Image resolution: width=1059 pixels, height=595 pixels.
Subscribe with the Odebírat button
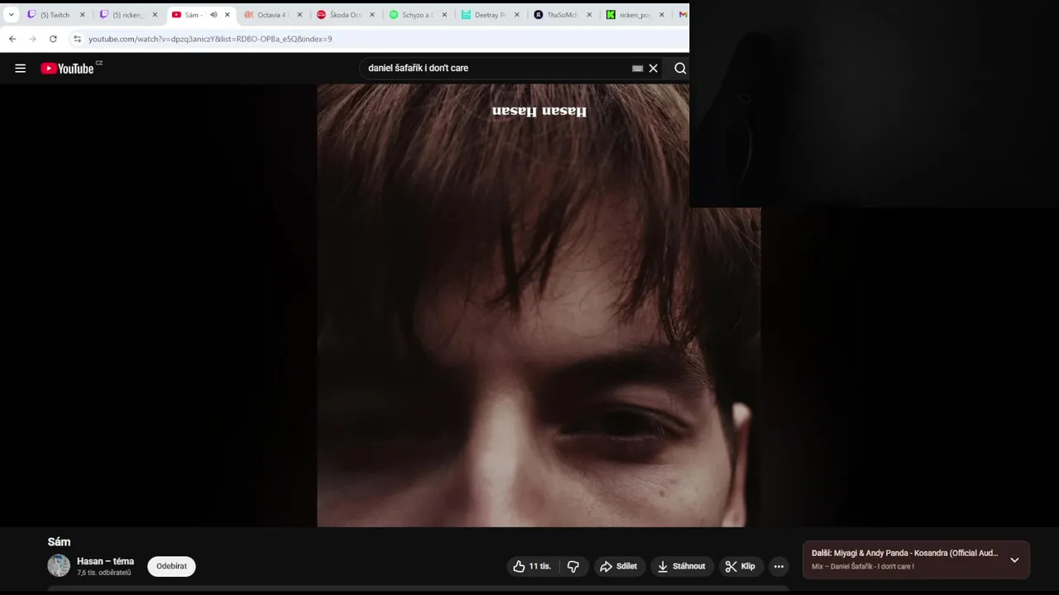171,566
